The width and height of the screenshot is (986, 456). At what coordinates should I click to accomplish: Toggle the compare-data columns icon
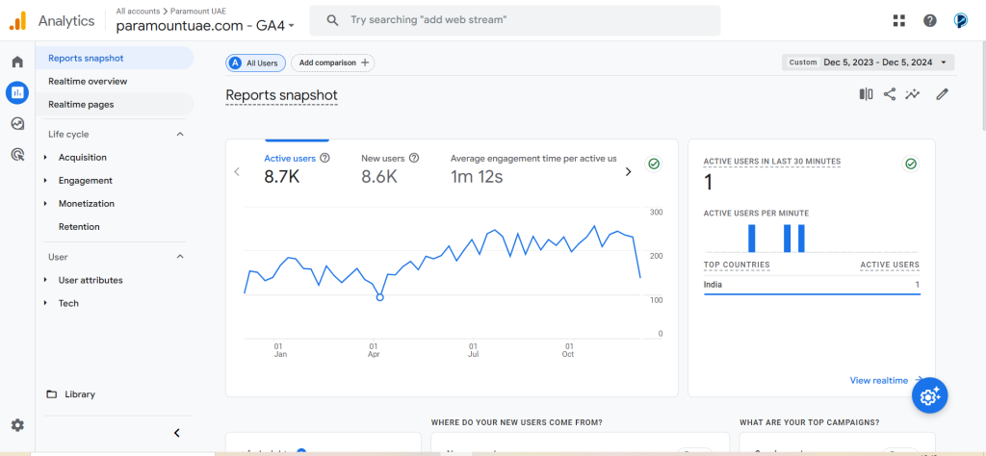pos(866,94)
